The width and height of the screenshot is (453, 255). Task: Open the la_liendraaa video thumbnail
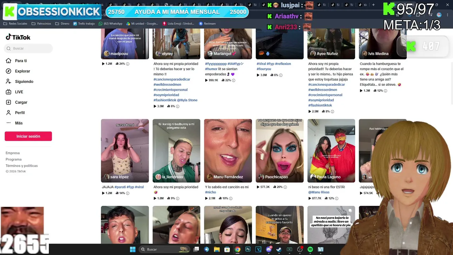176,151
